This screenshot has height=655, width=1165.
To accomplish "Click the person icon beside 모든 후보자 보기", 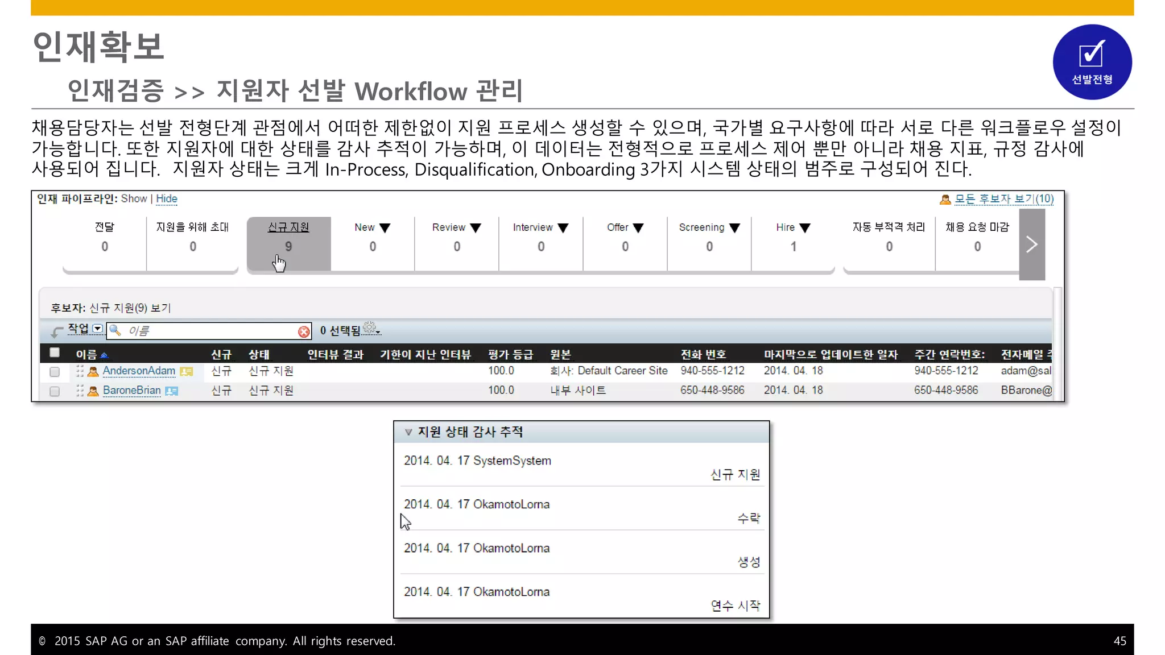I will click(945, 200).
